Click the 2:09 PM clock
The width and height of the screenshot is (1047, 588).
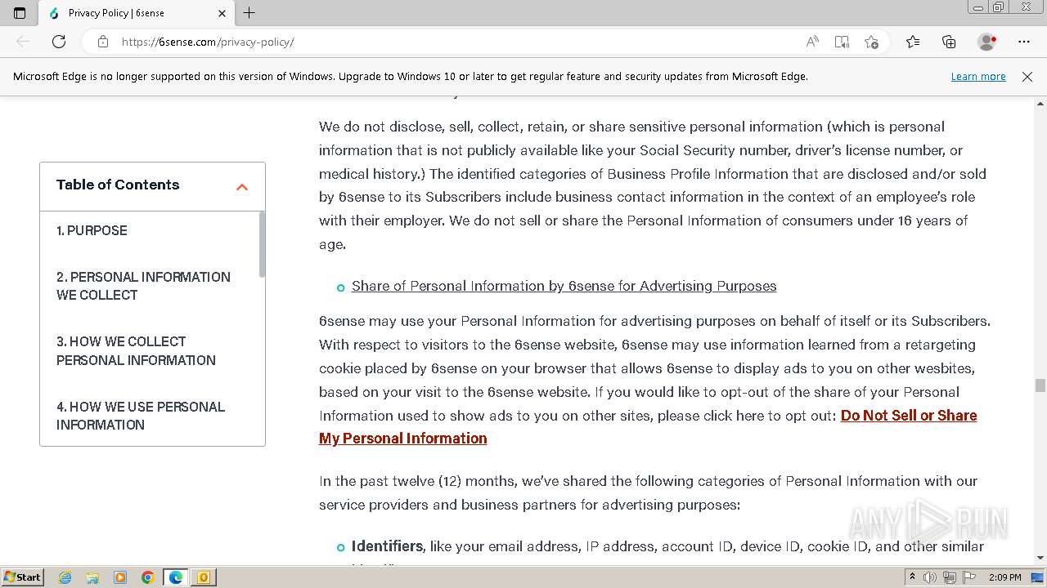point(1004,577)
